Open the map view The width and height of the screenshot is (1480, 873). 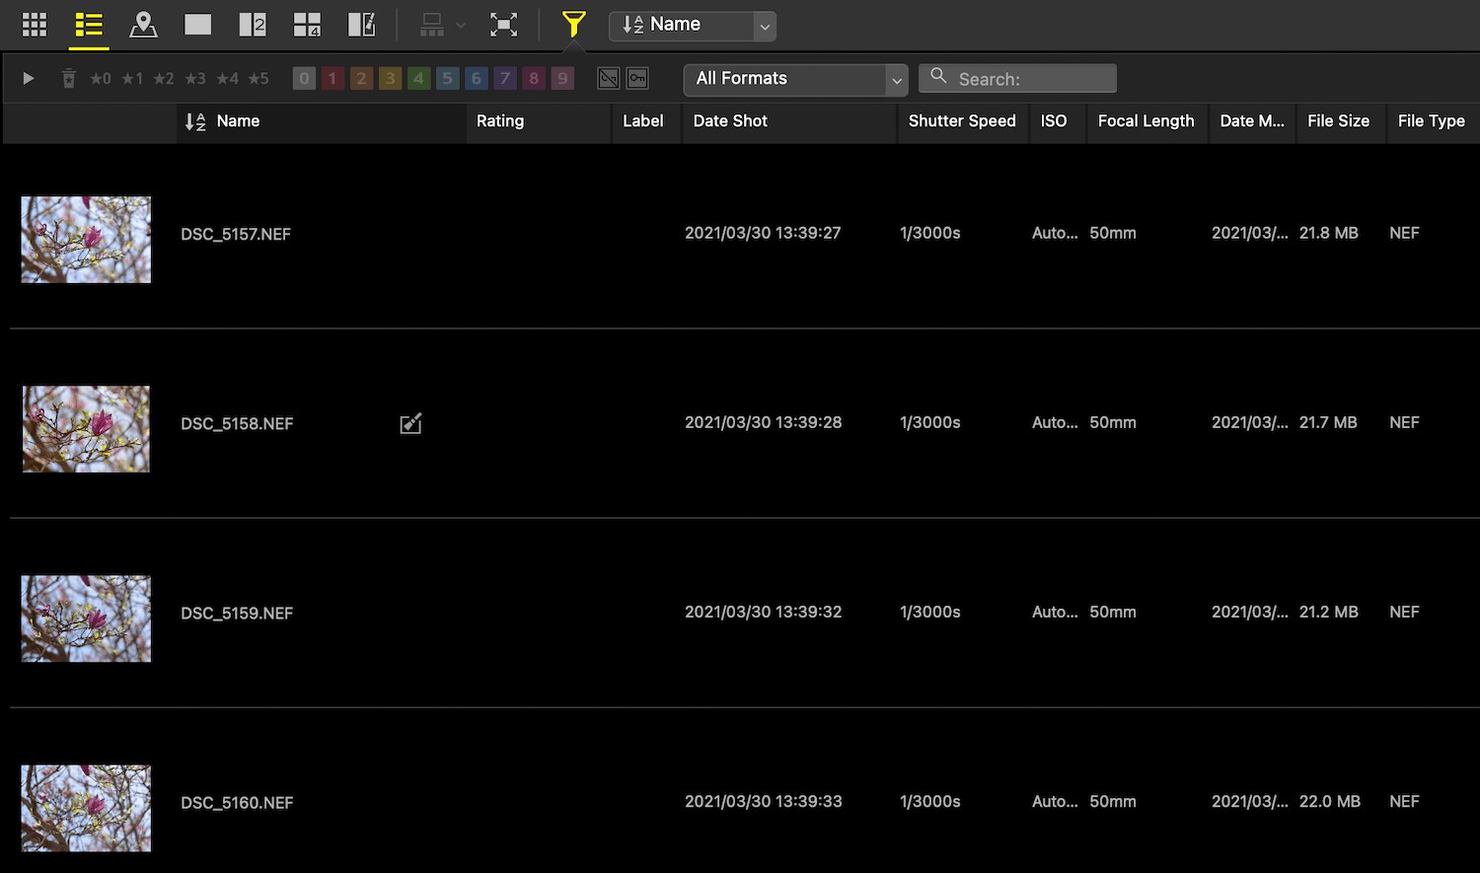[x=143, y=25]
